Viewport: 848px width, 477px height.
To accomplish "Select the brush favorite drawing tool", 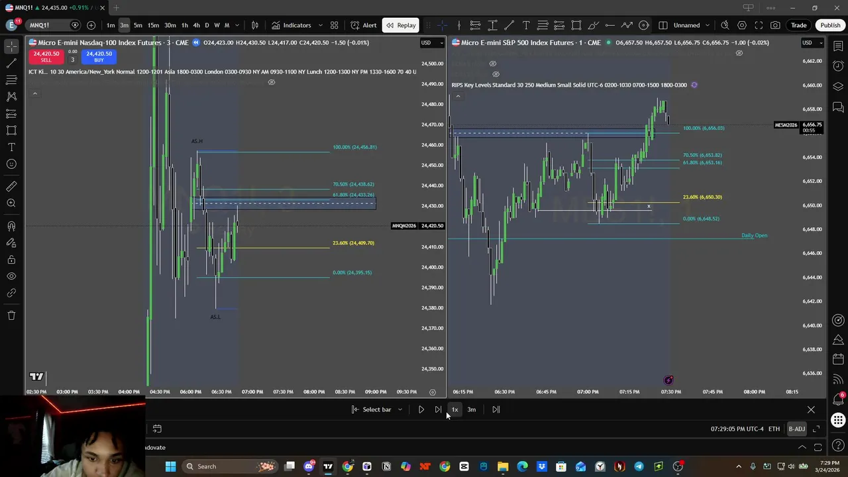I will tap(593, 25).
